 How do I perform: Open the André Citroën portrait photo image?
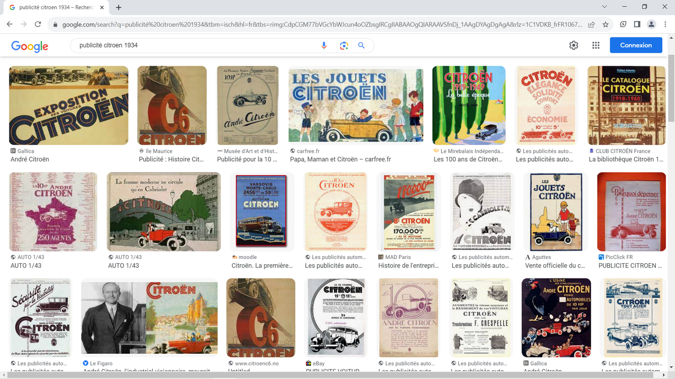[x=149, y=318]
